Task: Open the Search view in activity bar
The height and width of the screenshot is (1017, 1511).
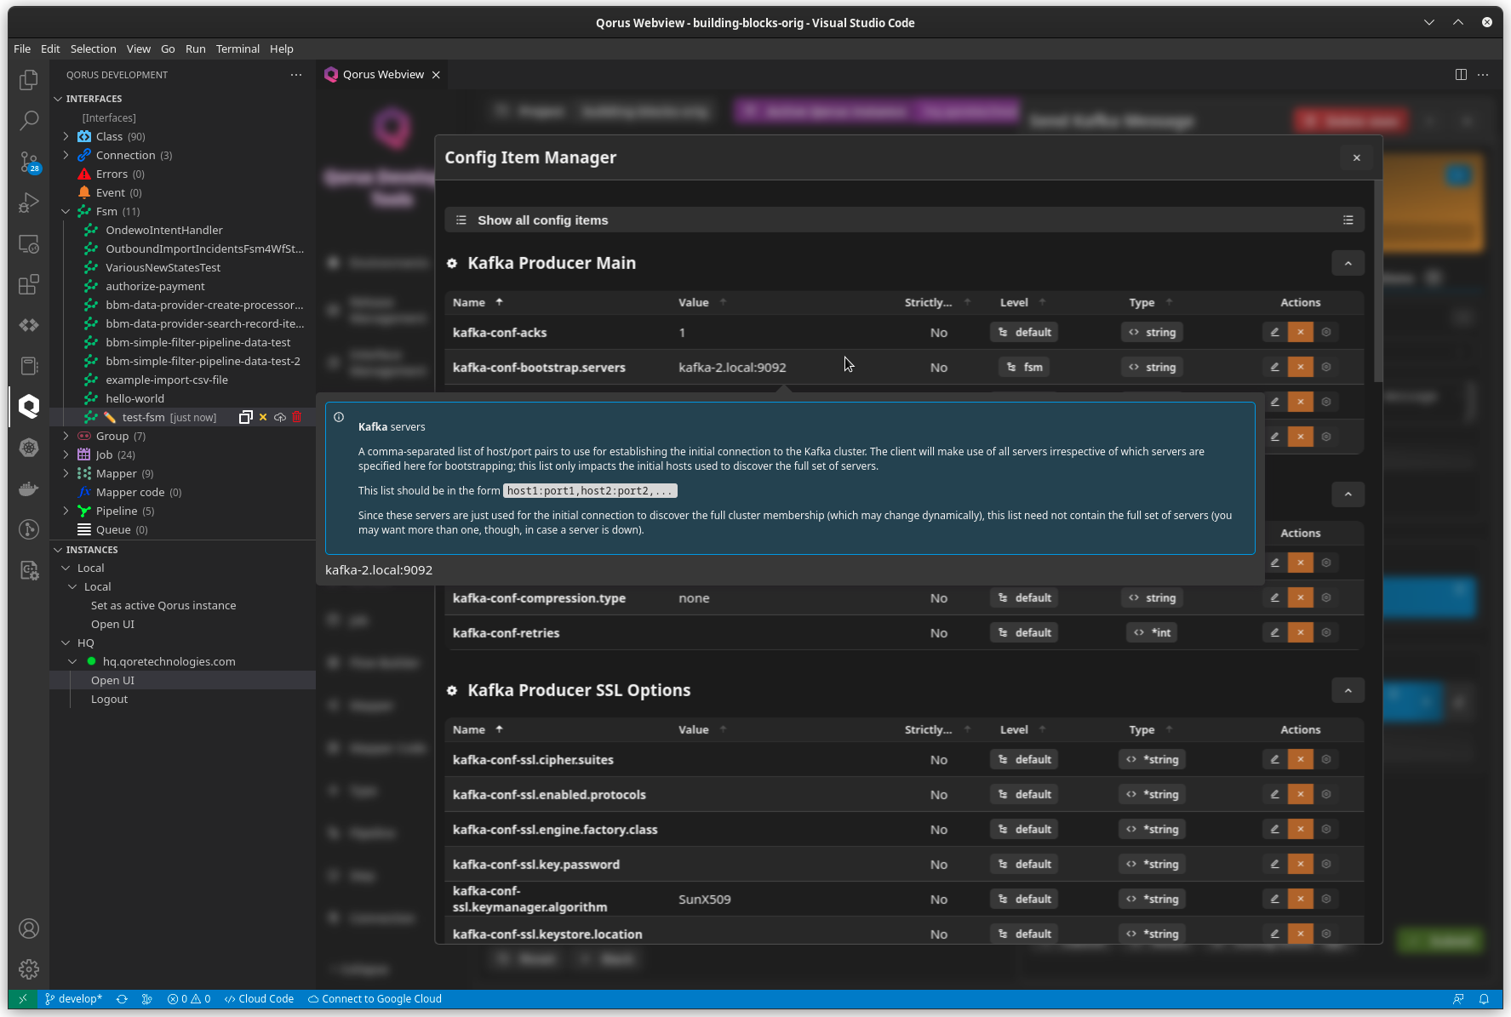Action: [29, 120]
